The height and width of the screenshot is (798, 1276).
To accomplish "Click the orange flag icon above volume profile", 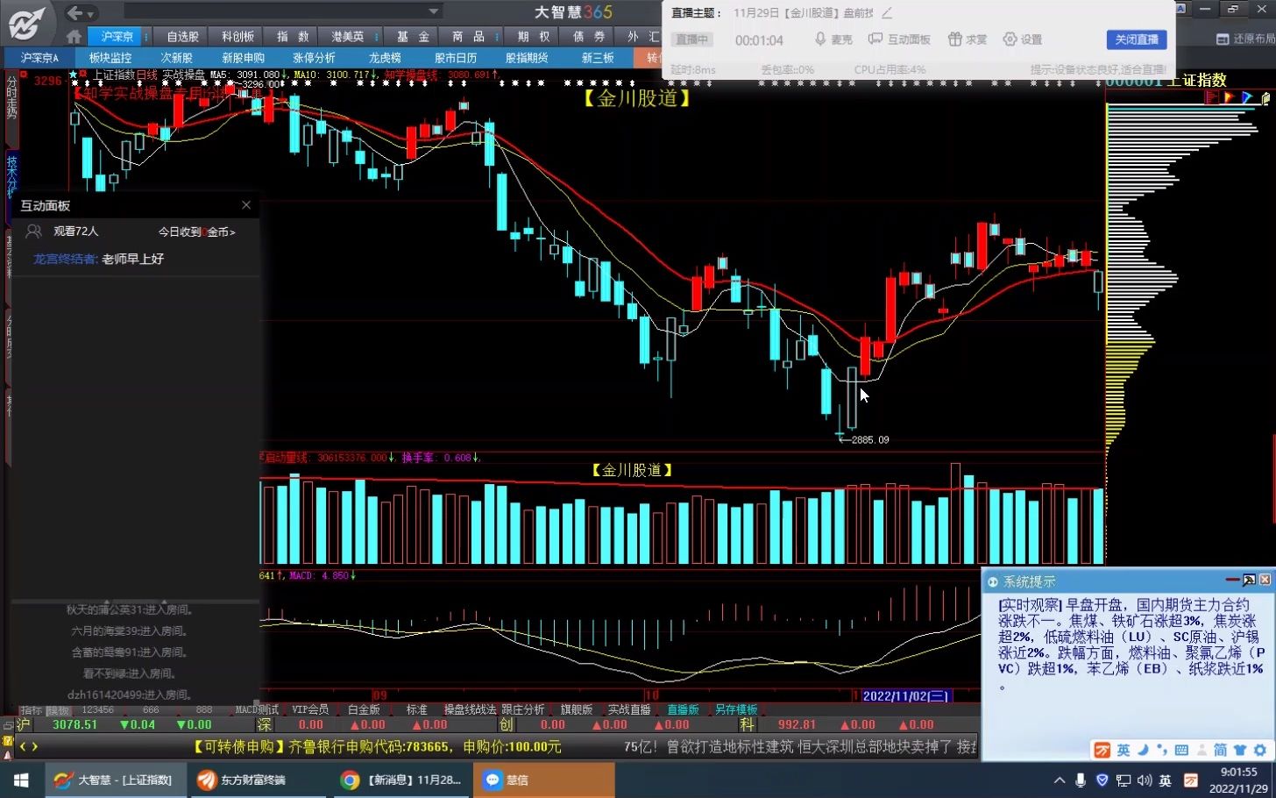I will pos(1230,97).
